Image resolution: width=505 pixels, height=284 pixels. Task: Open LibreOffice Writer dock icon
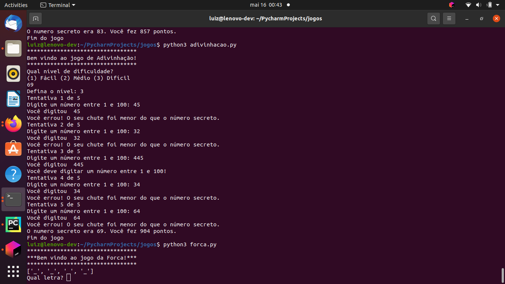coord(13,99)
